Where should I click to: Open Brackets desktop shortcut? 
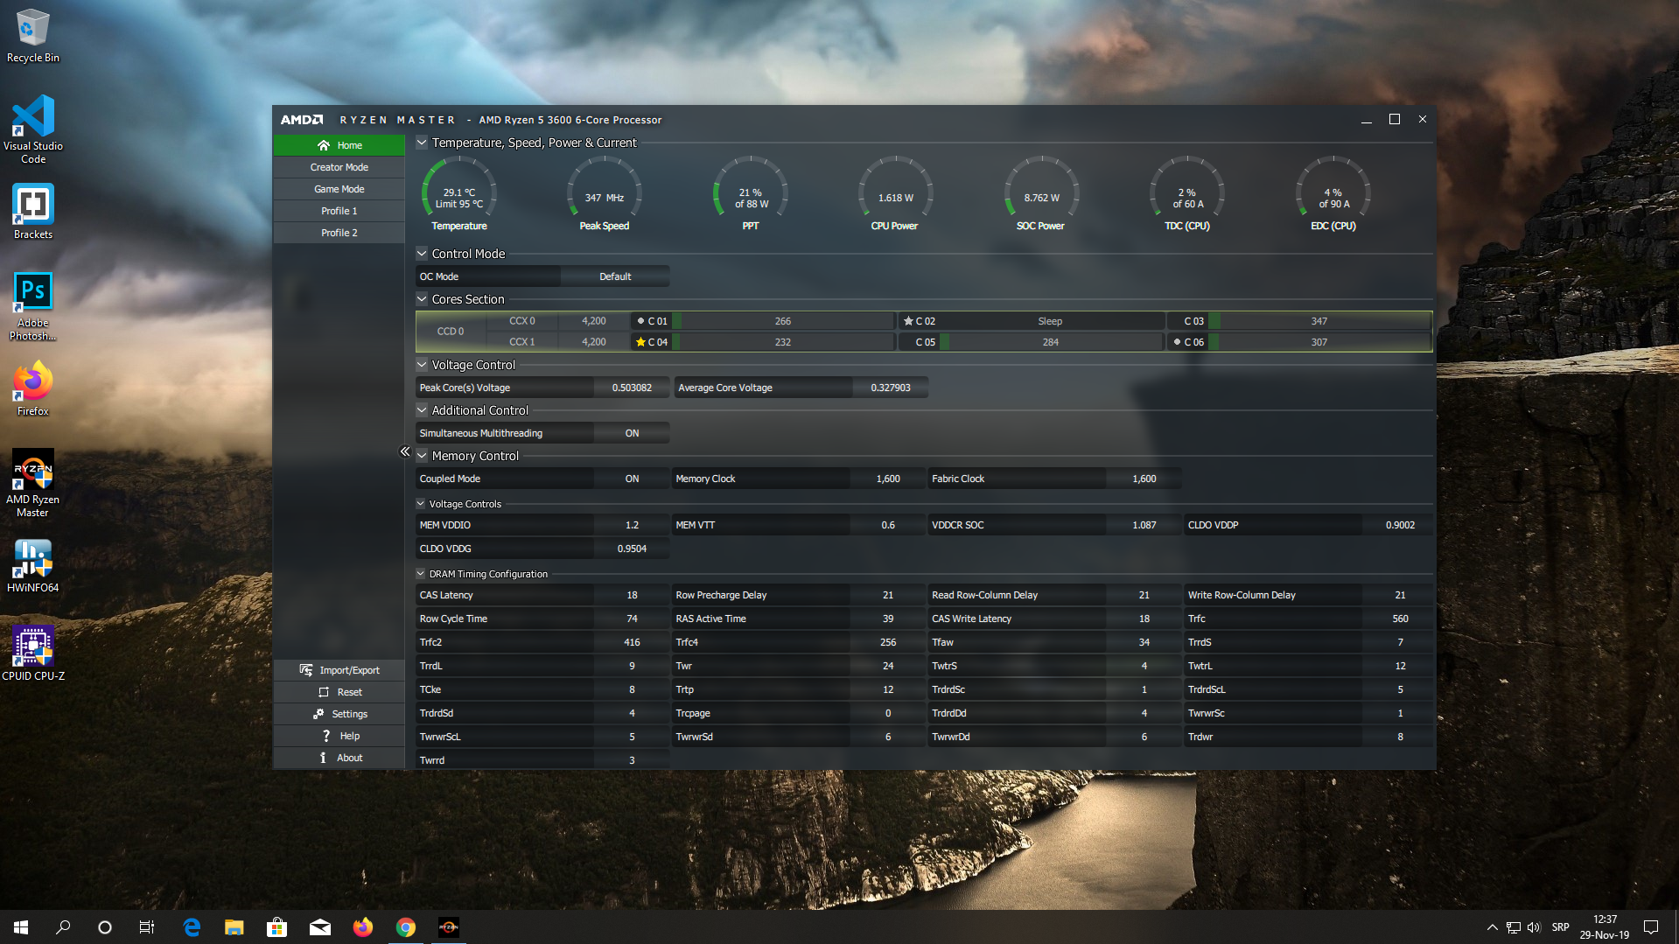pos(33,211)
